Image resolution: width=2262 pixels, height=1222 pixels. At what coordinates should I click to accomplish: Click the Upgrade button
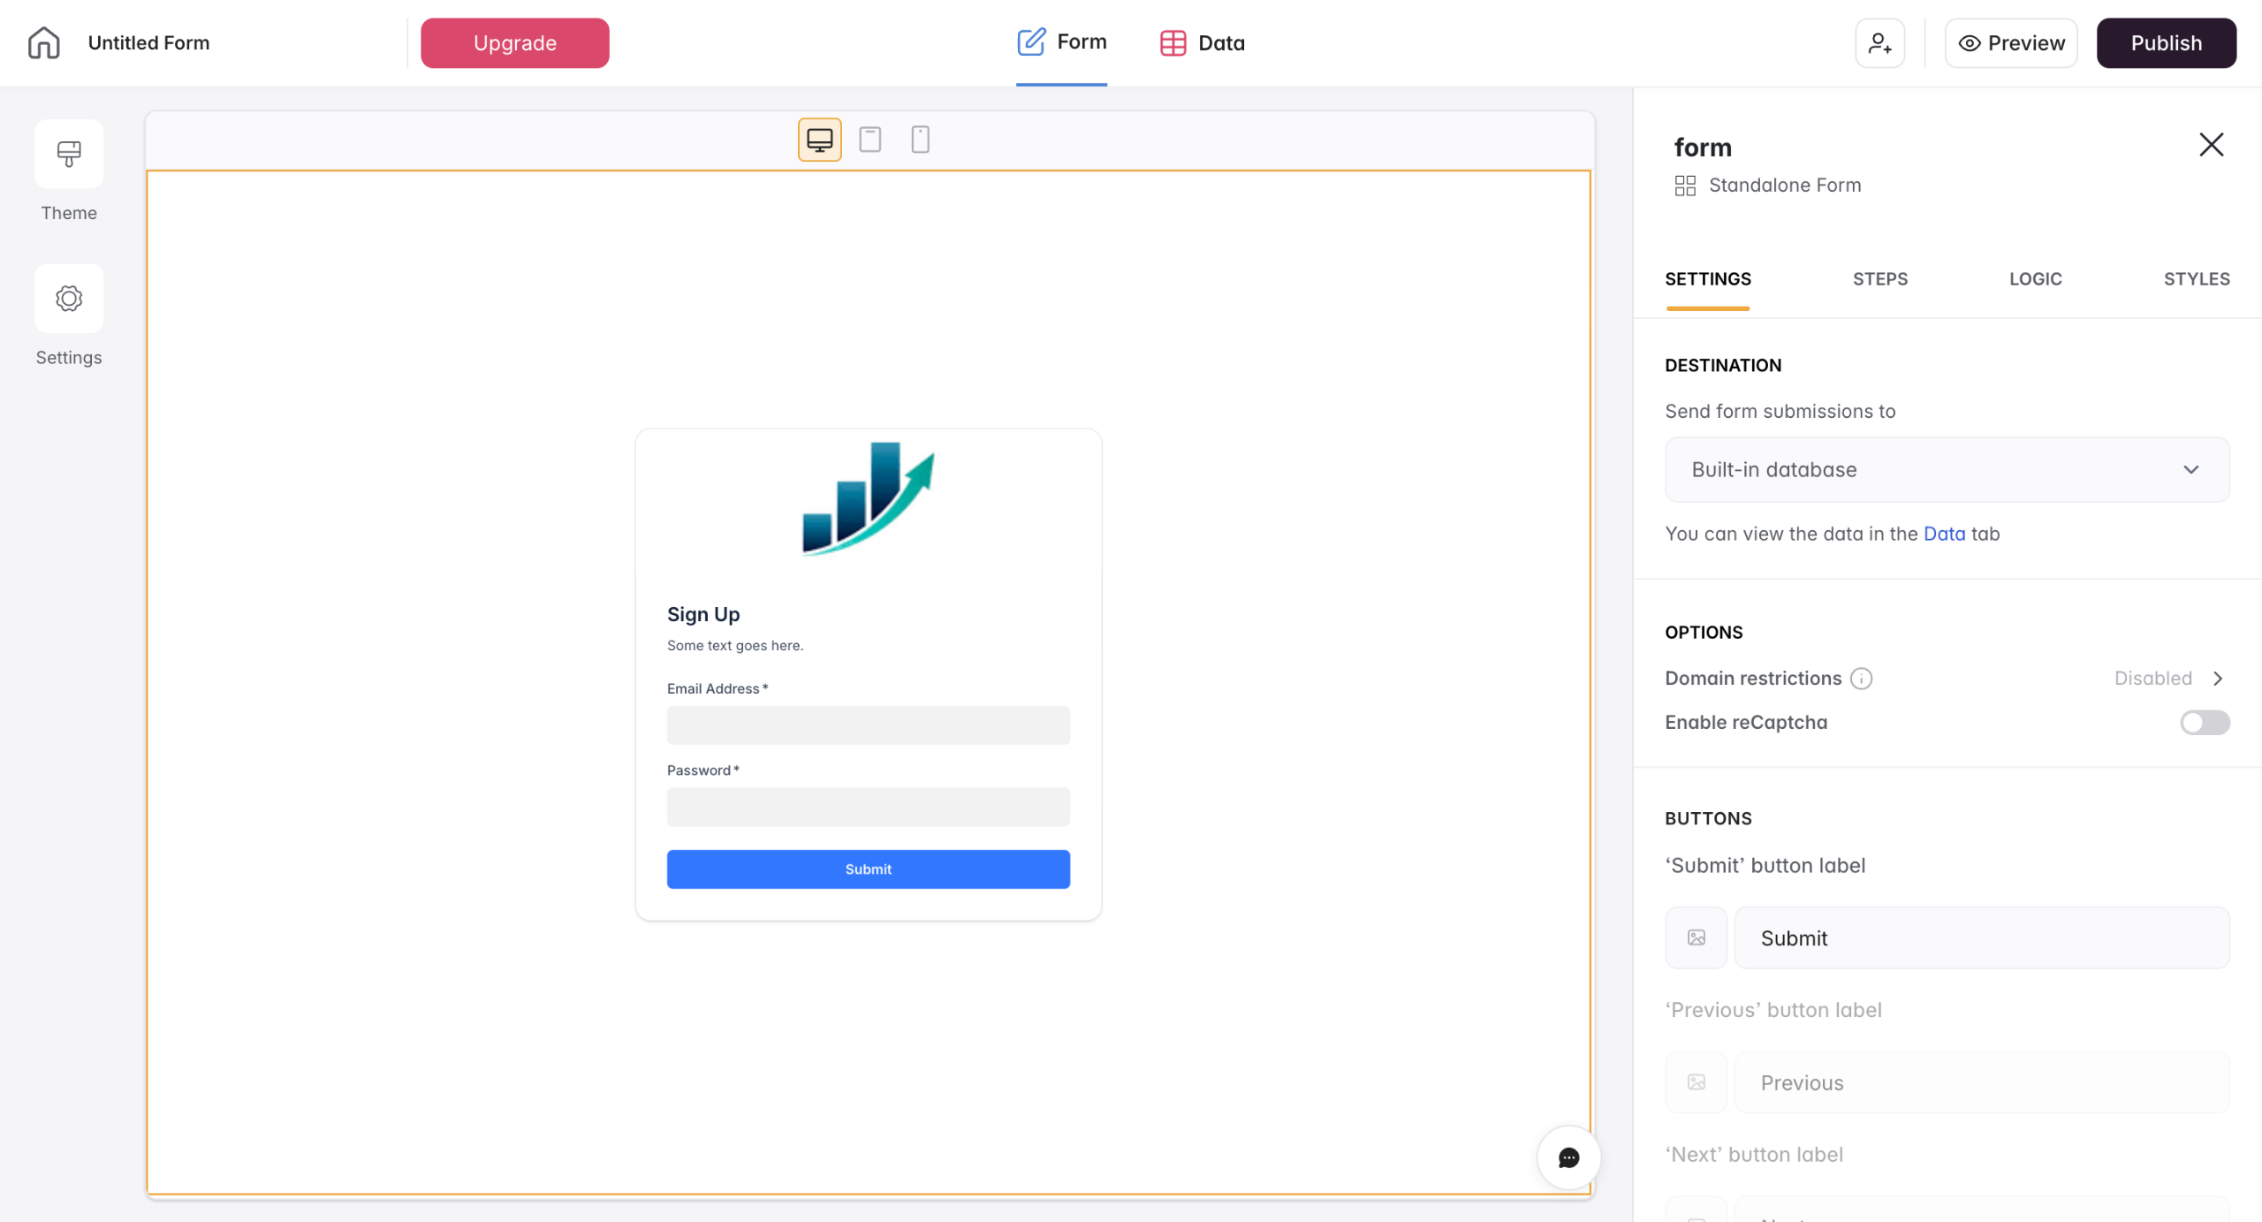514,42
